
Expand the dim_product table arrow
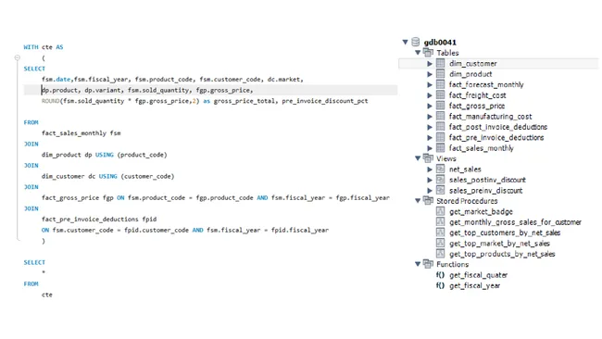[x=430, y=74]
